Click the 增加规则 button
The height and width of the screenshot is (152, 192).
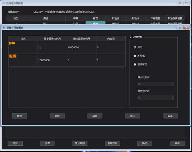click(x=79, y=143)
